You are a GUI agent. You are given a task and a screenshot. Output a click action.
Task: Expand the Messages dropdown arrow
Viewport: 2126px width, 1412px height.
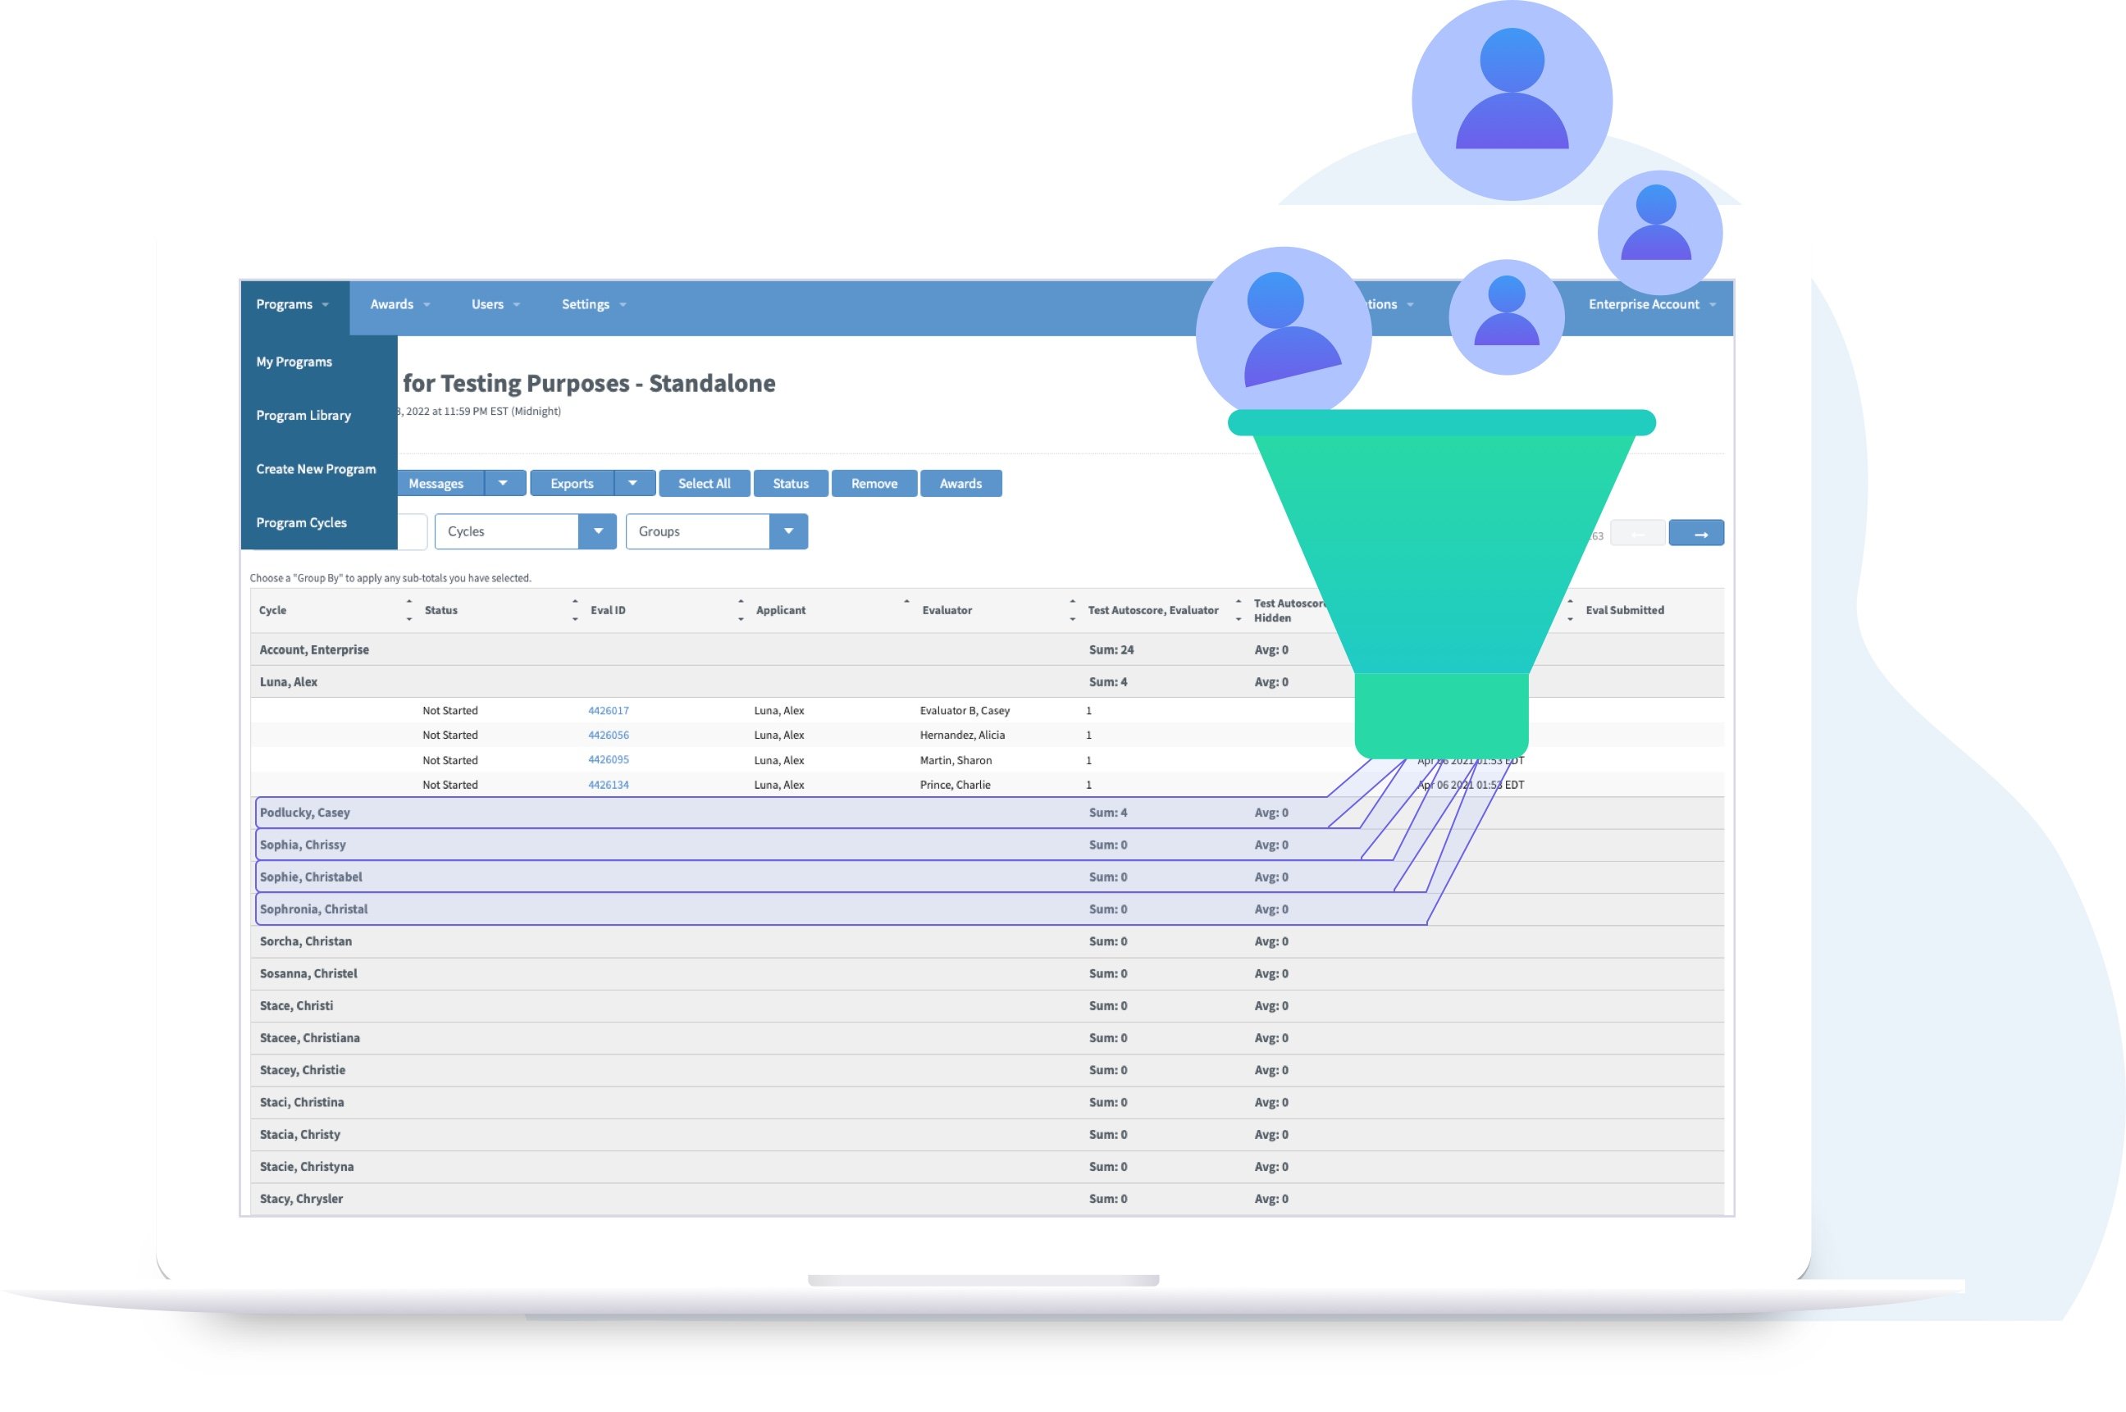coord(504,484)
